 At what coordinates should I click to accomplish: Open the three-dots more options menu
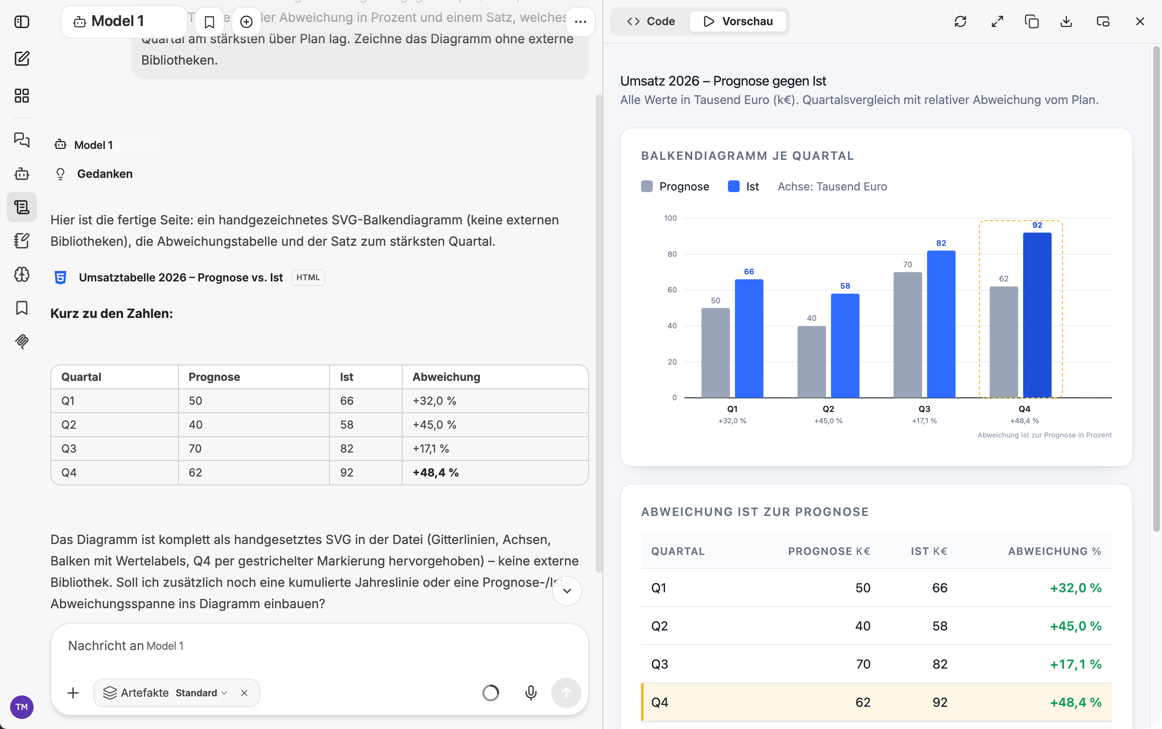pyautogui.click(x=581, y=22)
